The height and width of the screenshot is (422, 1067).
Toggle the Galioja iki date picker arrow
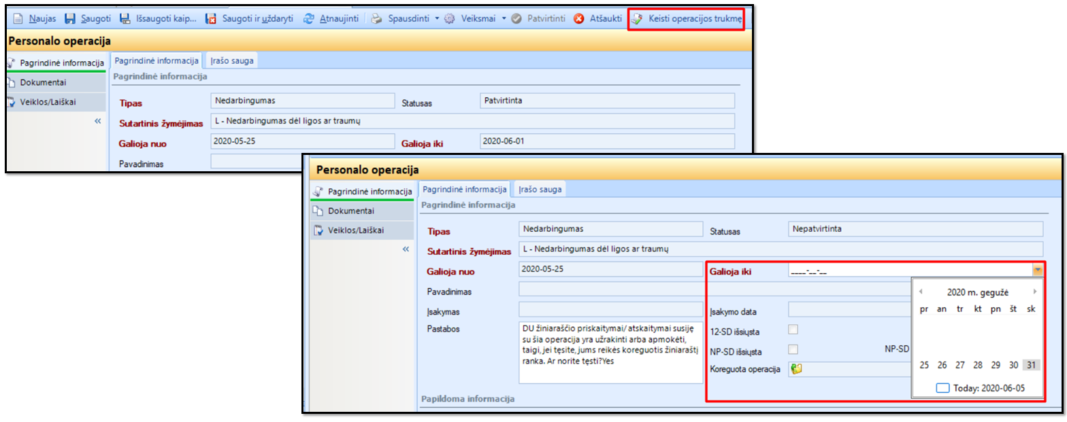point(1037,270)
